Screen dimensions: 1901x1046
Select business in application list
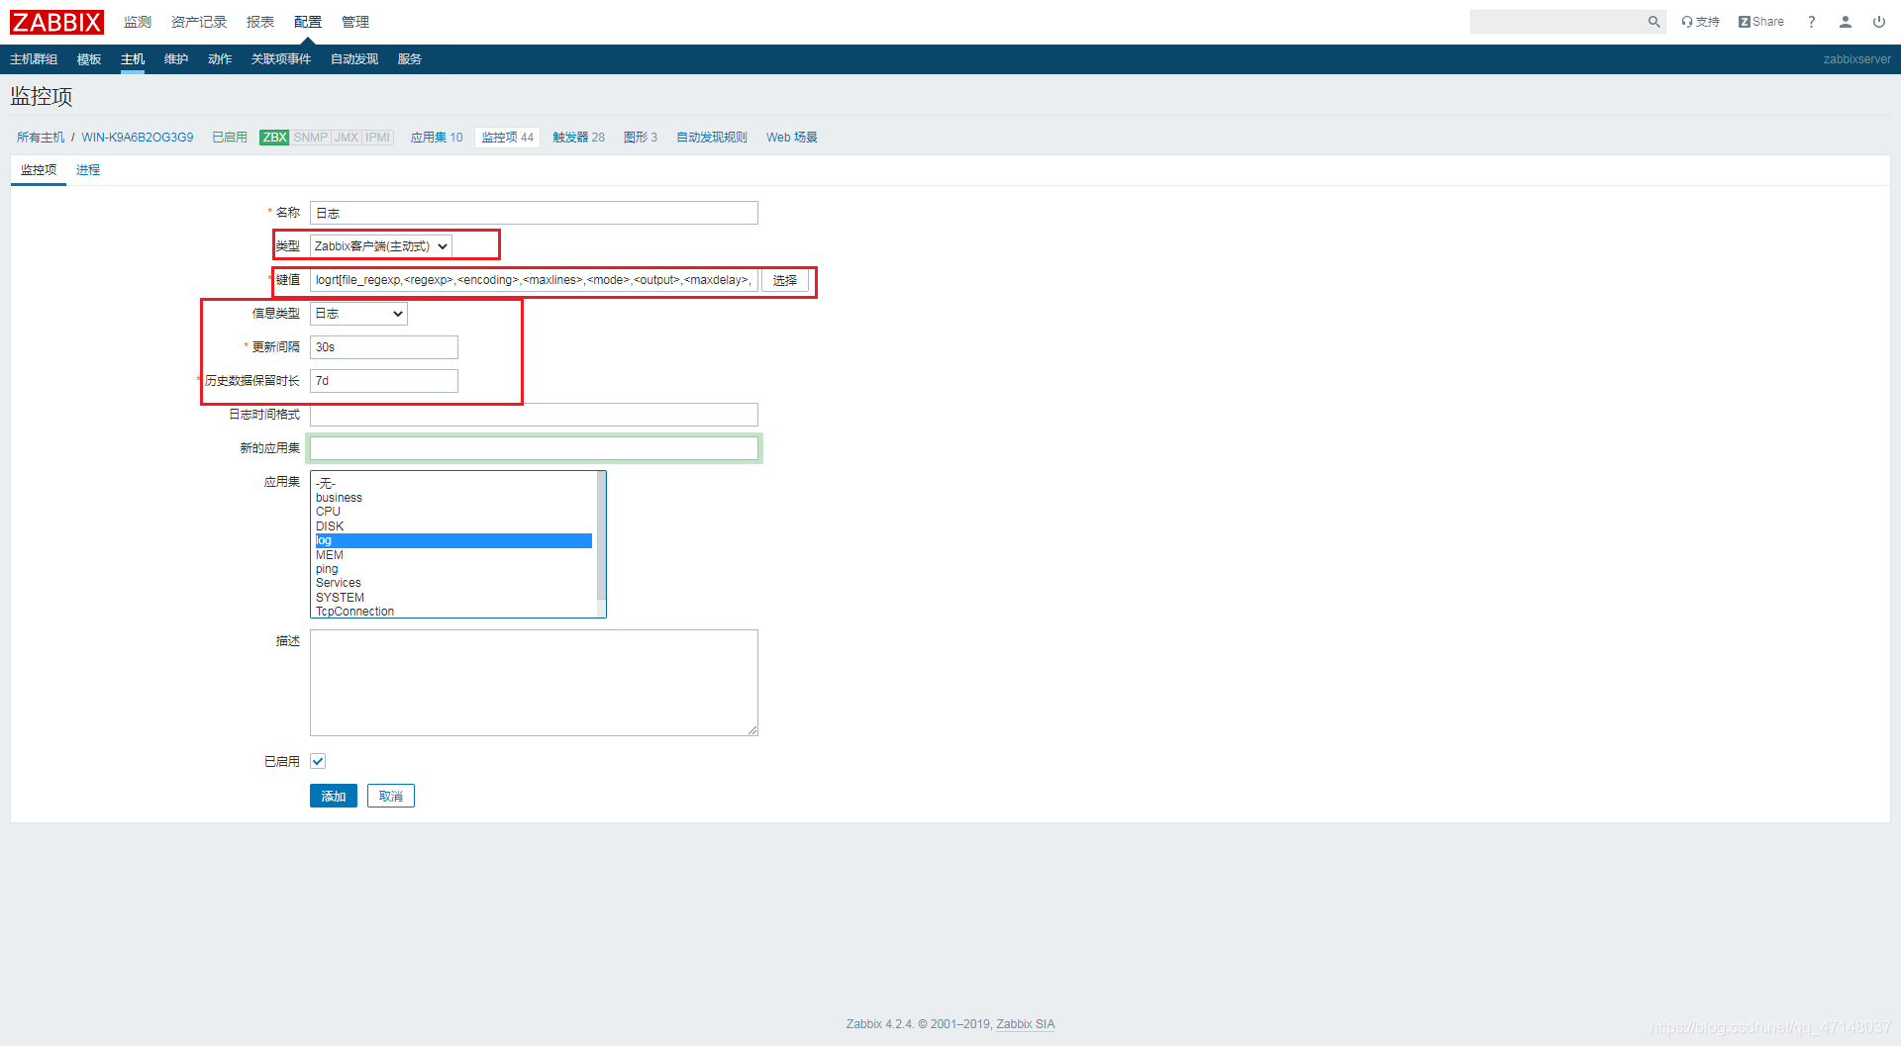point(453,498)
